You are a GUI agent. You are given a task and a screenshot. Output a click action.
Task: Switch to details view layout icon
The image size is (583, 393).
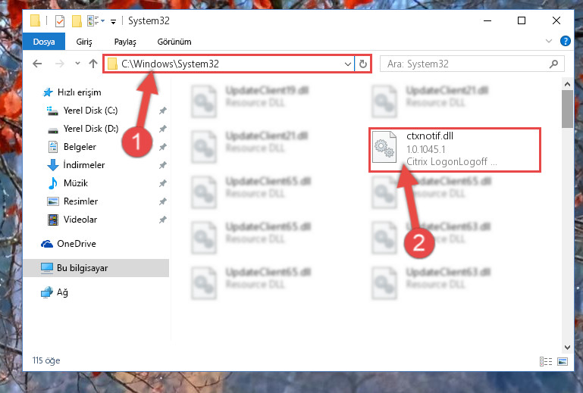pos(546,361)
